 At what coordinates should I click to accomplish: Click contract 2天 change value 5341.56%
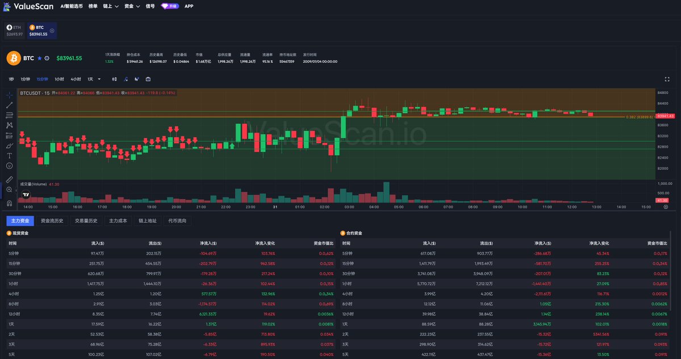click(601, 334)
